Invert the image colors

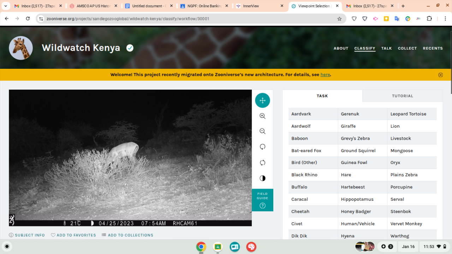[262, 178]
